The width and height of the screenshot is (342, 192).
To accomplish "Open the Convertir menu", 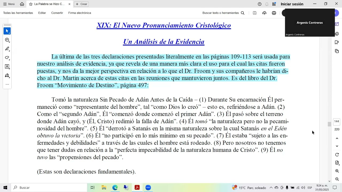I will [57, 13].
